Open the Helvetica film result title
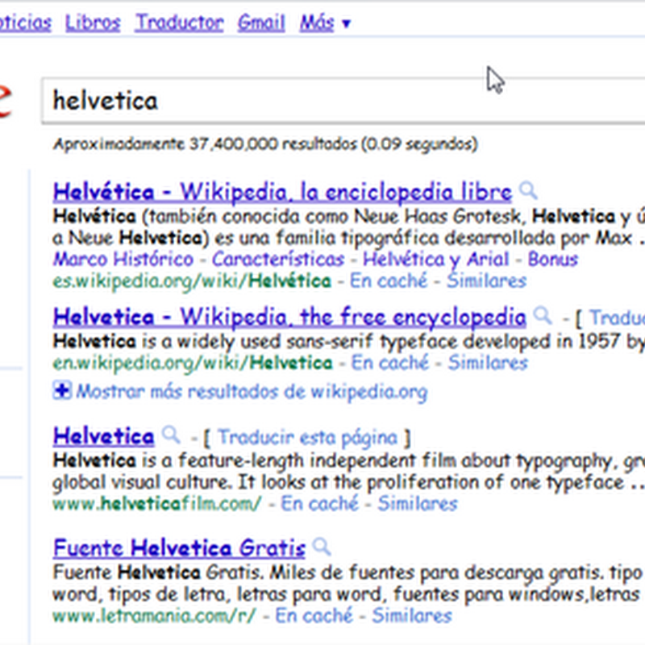 click(103, 437)
